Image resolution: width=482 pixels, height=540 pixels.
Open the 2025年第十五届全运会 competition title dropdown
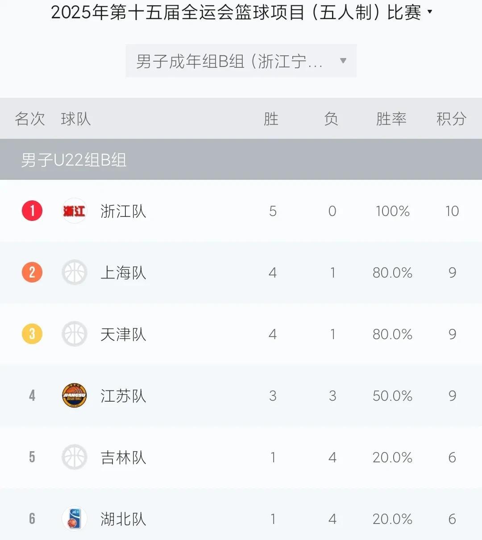coord(241,12)
